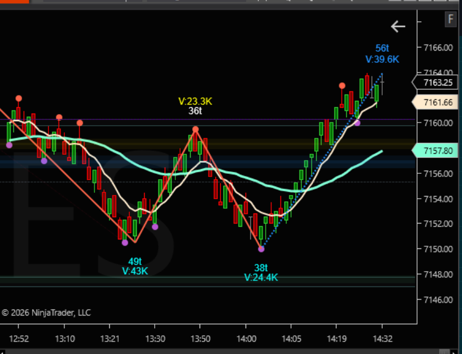Select the 7161.66 price marker
Viewport: 462px width, 354px height.
(x=435, y=103)
